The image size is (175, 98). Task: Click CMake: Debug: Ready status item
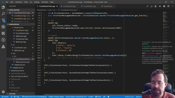click(x=56, y=97)
